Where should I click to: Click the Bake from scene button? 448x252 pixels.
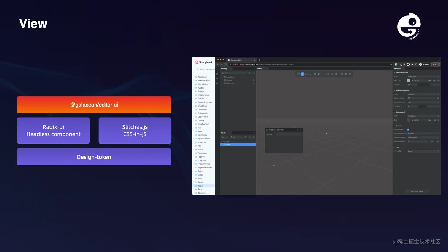click(x=417, y=191)
